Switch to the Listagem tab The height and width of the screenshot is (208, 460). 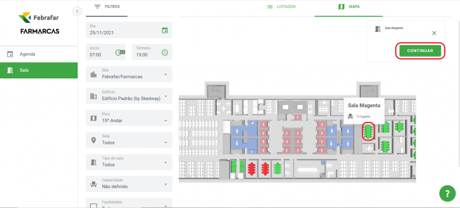click(281, 7)
